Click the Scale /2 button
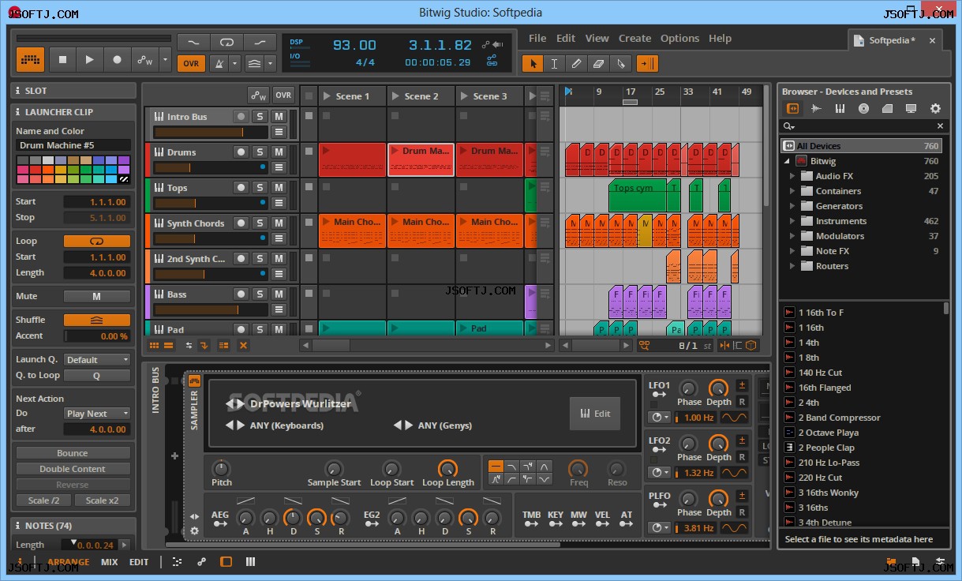 (x=44, y=500)
